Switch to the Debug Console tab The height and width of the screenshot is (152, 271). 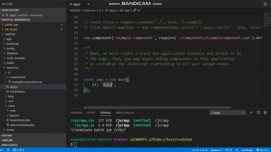(124, 113)
